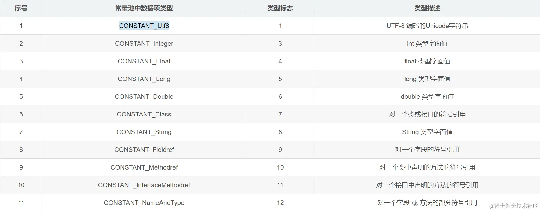Image resolution: width=540 pixels, height=211 pixels.
Task: Click the CONSTANT_NameAndType cell
Action: click(x=144, y=202)
